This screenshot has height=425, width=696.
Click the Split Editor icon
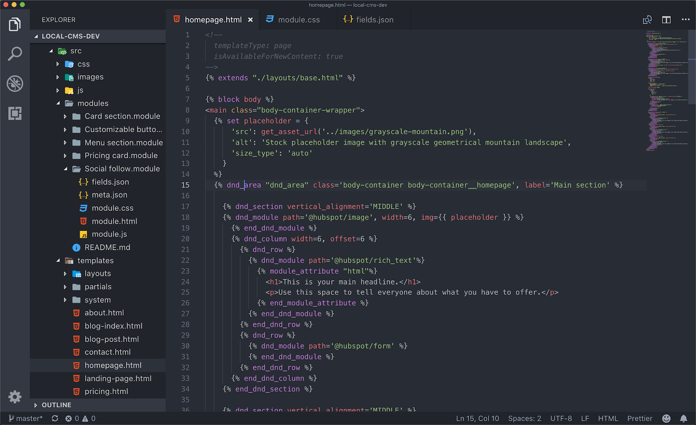pos(666,20)
